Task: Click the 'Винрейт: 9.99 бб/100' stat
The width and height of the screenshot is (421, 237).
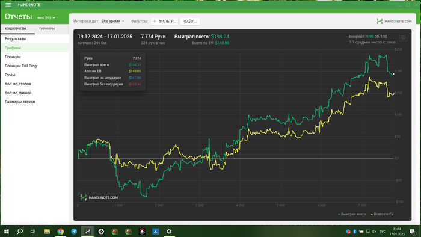Action: coord(368,37)
